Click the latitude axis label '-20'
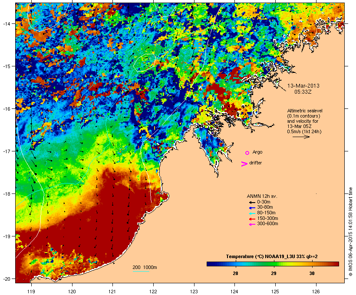 (x=6, y=279)
